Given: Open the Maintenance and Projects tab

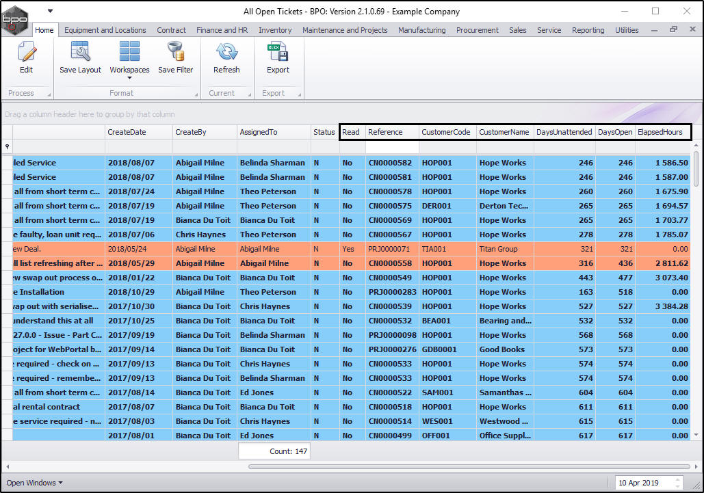Looking at the screenshot, I should (345, 30).
